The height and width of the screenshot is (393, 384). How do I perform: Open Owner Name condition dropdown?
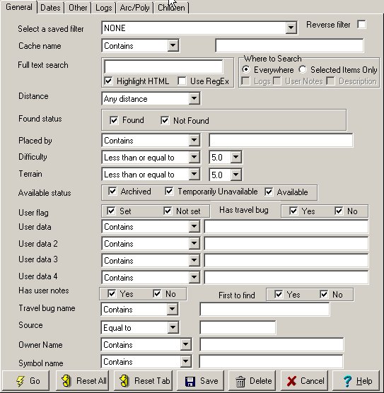185,345
